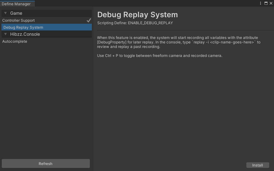
Task: Click the Game group header label
Action: (16, 13)
